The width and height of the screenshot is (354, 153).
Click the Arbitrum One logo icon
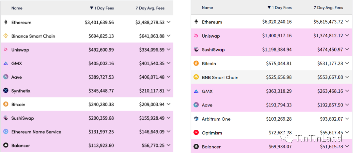pos(196,119)
